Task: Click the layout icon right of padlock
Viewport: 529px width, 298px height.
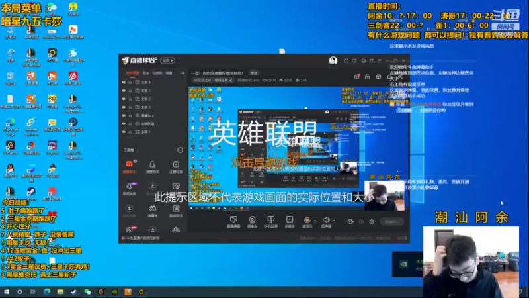Action: coord(378,77)
